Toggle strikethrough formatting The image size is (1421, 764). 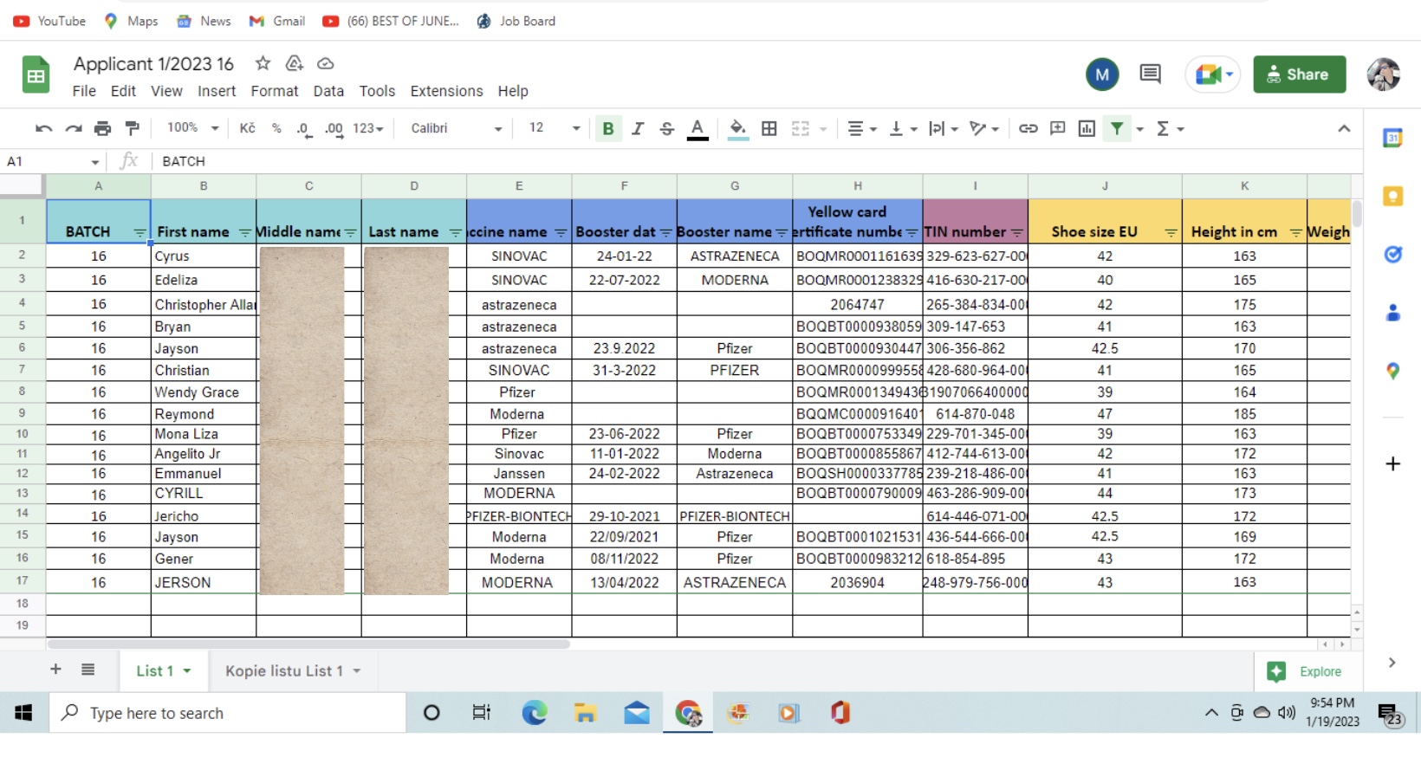tap(667, 128)
